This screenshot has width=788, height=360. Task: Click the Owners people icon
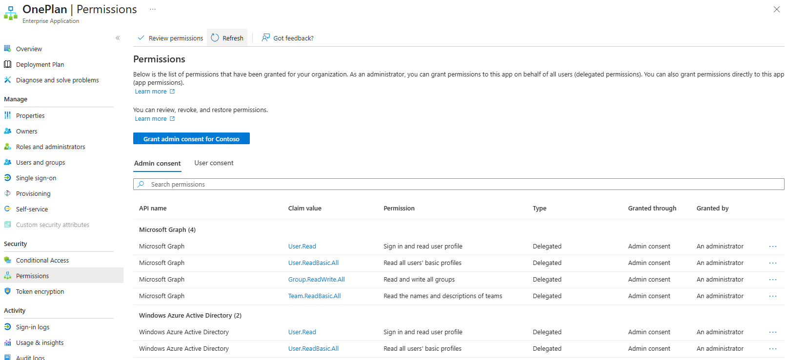[x=7, y=131]
